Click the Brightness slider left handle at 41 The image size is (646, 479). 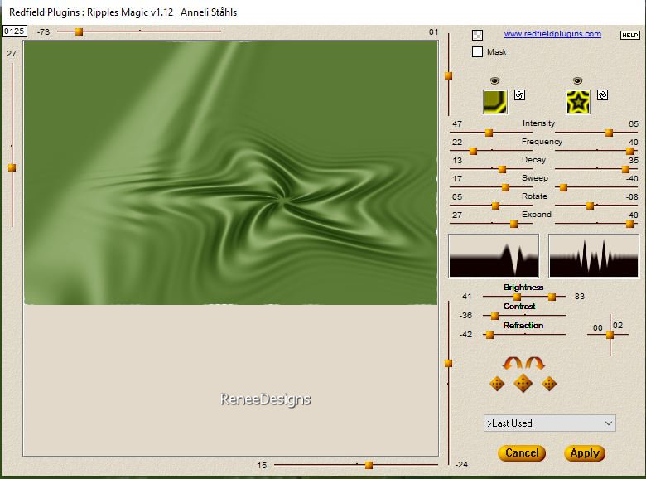pos(517,297)
